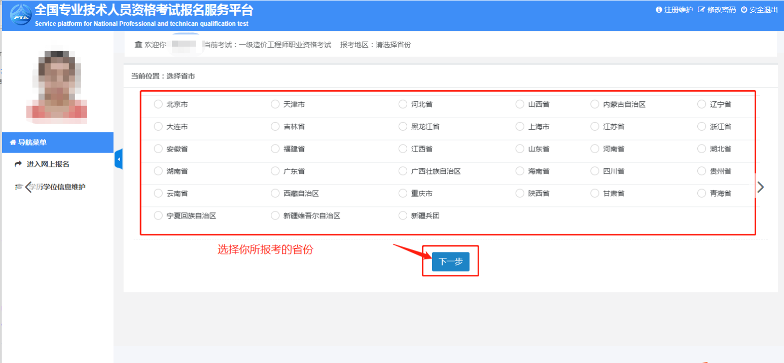Click left chevron carousel arrow

point(28,187)
